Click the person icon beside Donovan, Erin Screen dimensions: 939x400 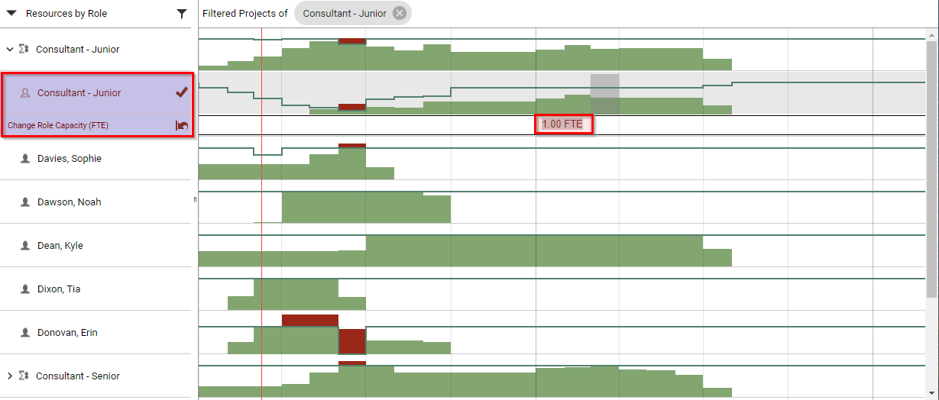pos(25,333)
